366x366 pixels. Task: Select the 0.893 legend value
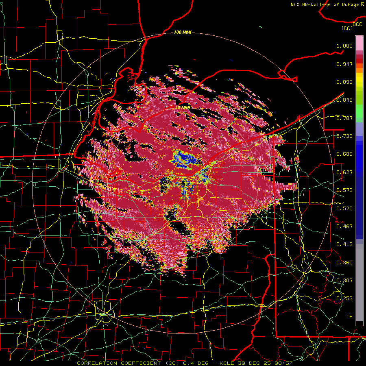(344, 82)
